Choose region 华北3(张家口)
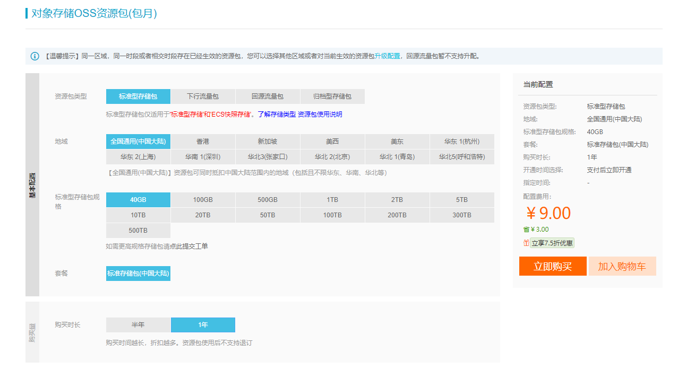The image size is (678, 370). pos(268,157)
